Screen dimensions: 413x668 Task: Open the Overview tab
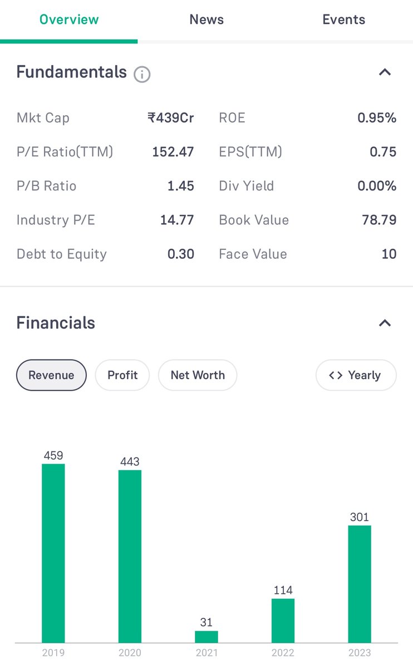pos(69,20)
